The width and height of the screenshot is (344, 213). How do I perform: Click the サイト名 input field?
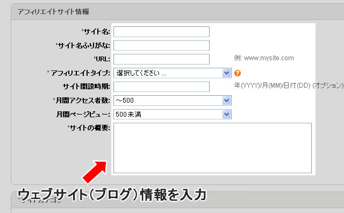[x=161, y=32]
